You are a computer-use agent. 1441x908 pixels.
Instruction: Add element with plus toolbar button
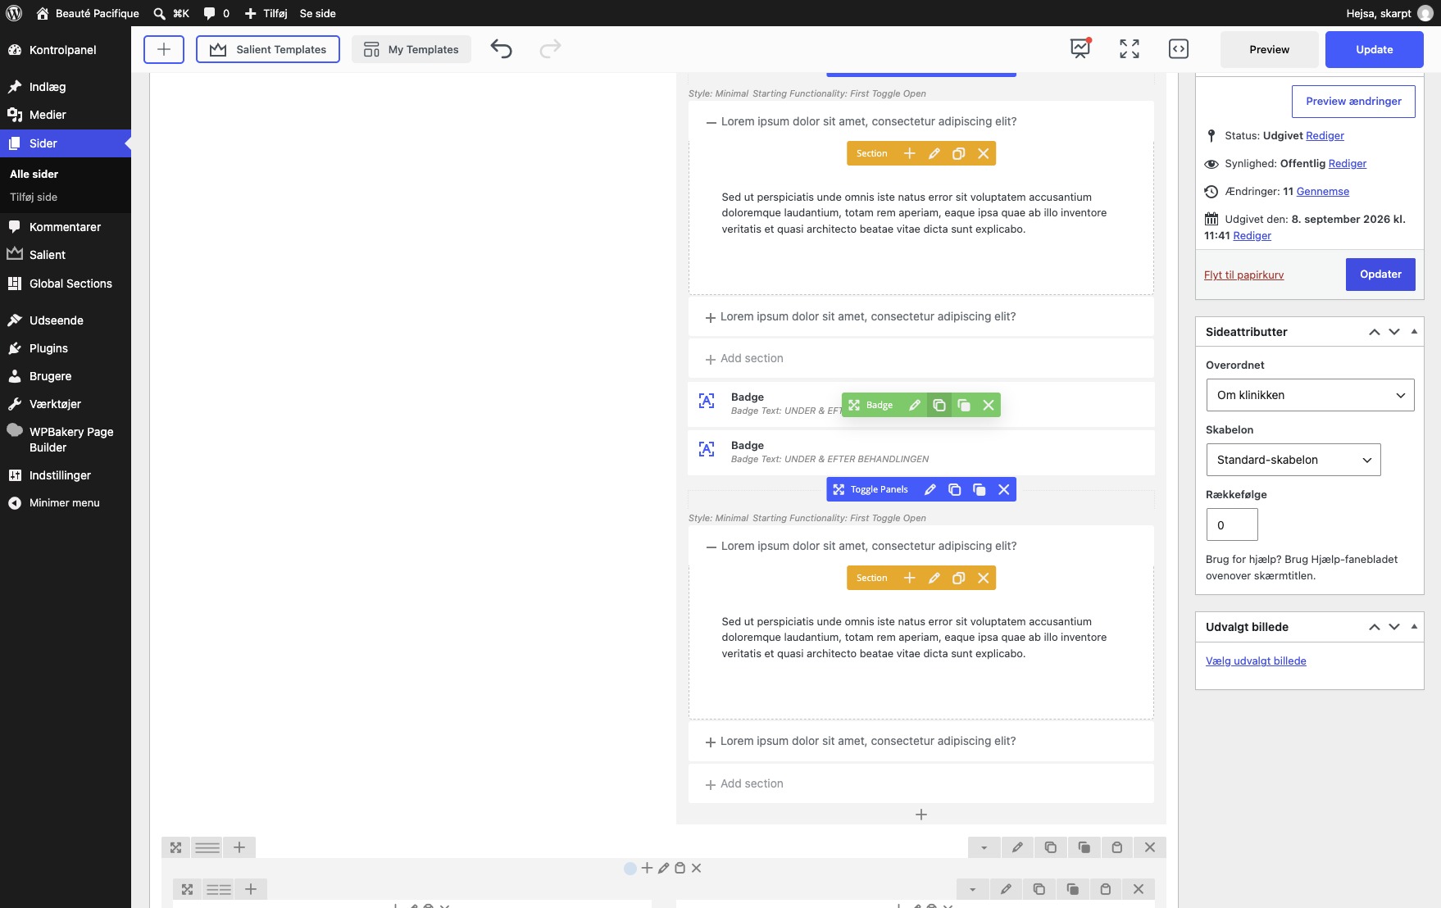(164, 49)
